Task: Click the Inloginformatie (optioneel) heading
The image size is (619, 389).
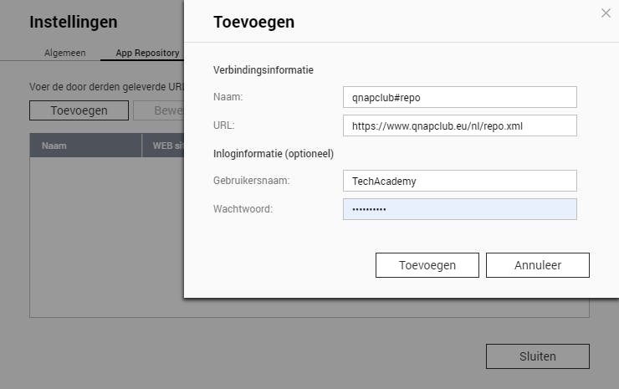Action: pyautogui.click(x=274, y=153)
